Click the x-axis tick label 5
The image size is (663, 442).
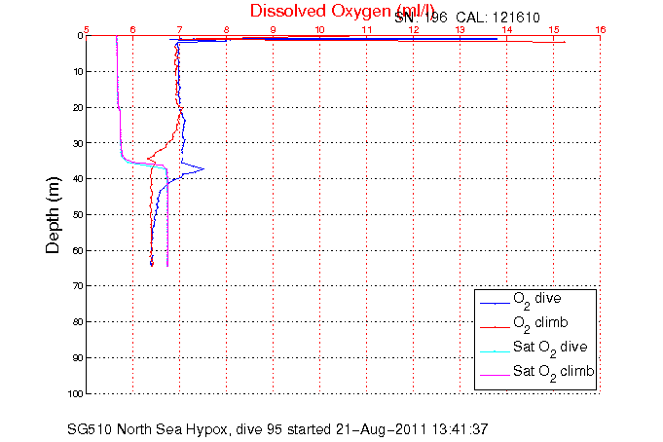coord(87,30)
